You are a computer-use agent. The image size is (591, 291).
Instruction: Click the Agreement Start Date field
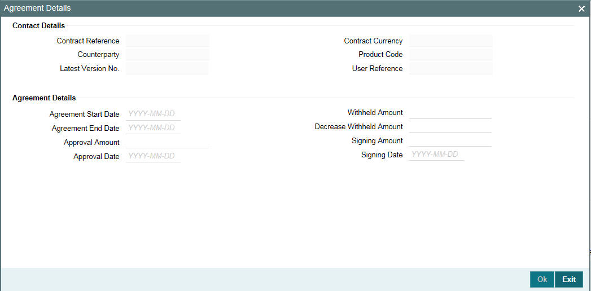(x=153, y=114)
